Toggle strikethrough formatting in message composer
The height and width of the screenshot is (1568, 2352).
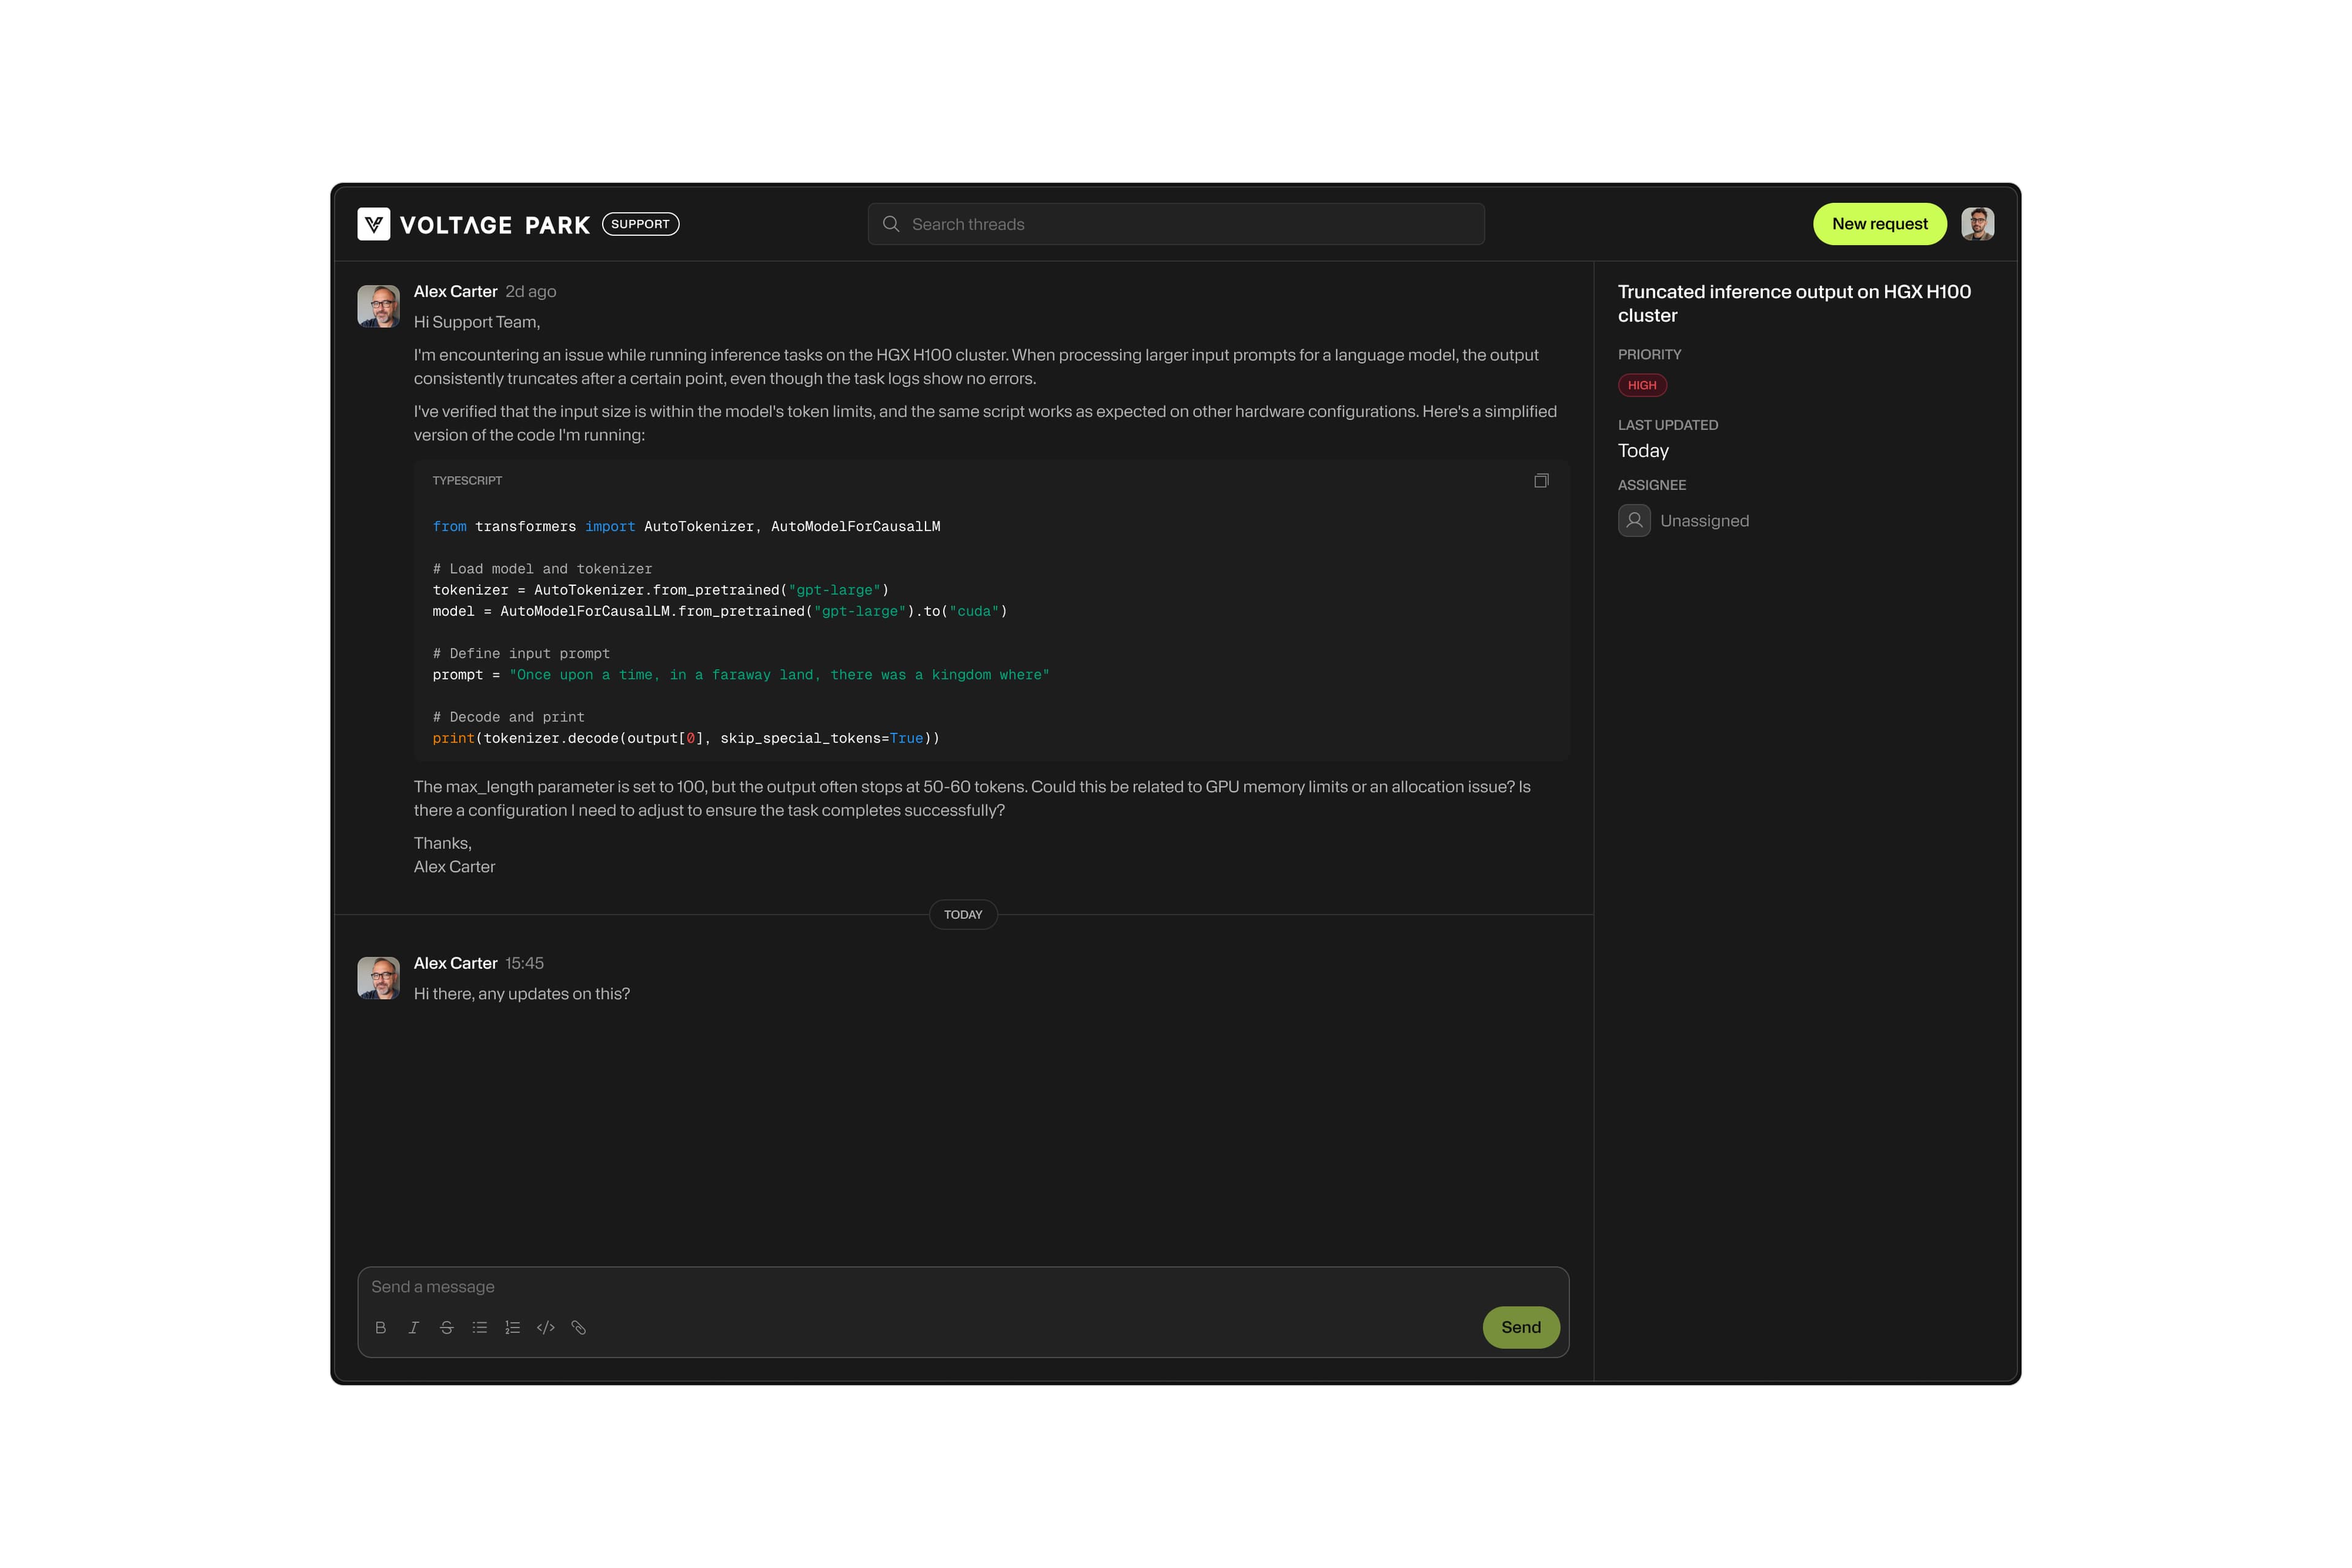[x=447, y=1327]
